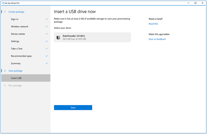Save the provisioning package

(73, 107)
